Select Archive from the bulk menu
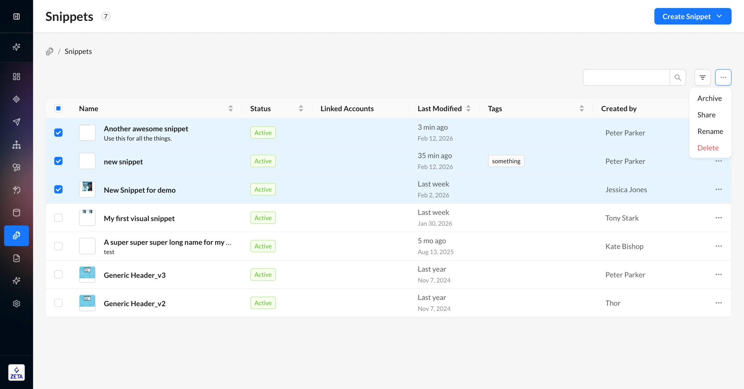This screenshot has width=744, height=389. (x=709, y=98)
